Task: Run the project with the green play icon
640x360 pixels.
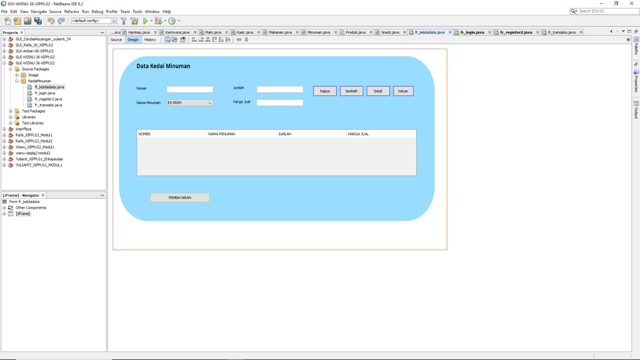Action: (x=145, y=21)
